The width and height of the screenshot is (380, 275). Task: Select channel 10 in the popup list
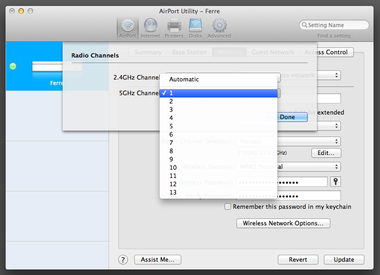click(219, 167)
